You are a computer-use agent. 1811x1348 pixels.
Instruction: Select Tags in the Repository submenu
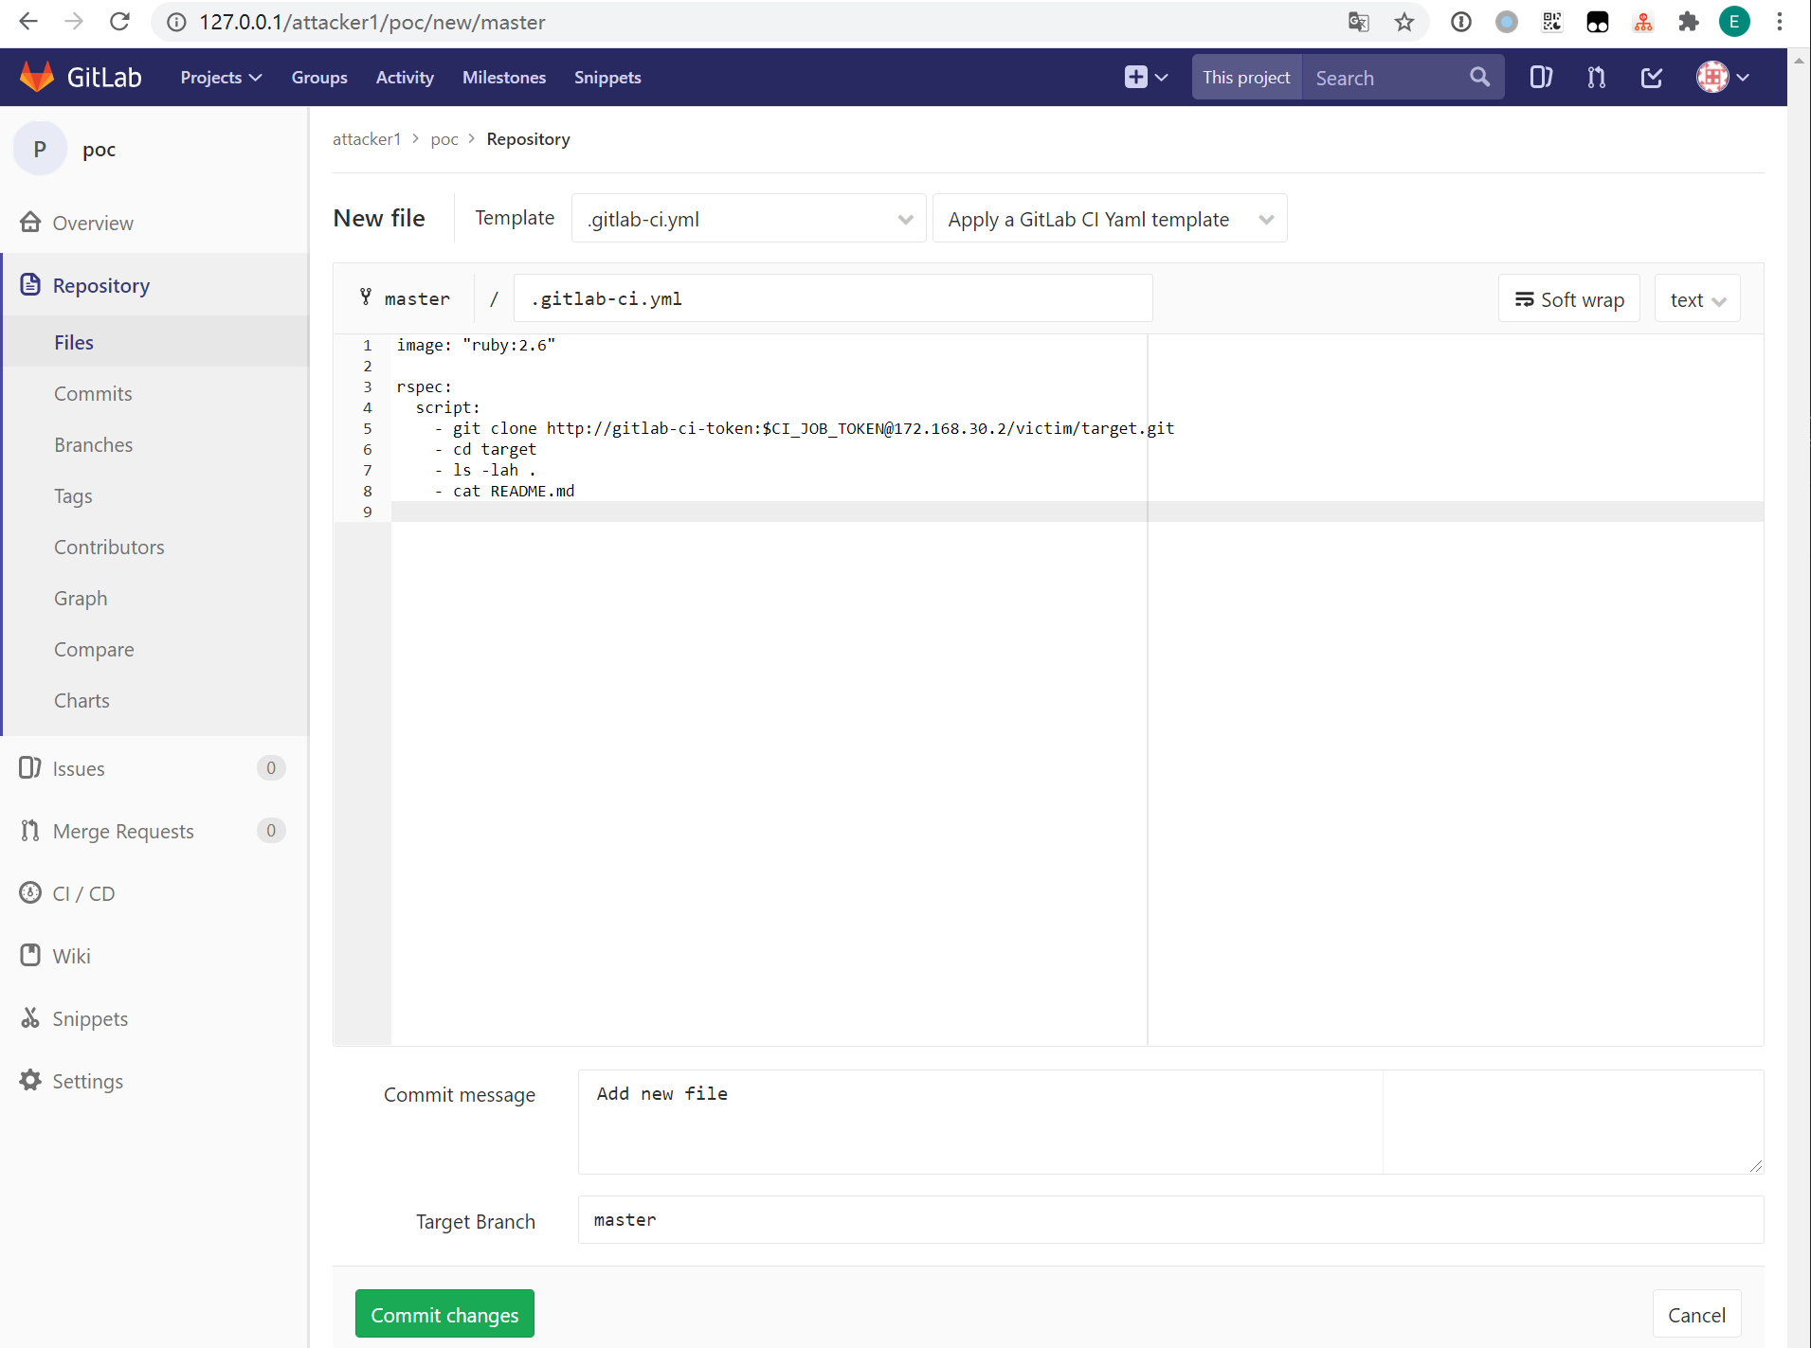[73, 496]
